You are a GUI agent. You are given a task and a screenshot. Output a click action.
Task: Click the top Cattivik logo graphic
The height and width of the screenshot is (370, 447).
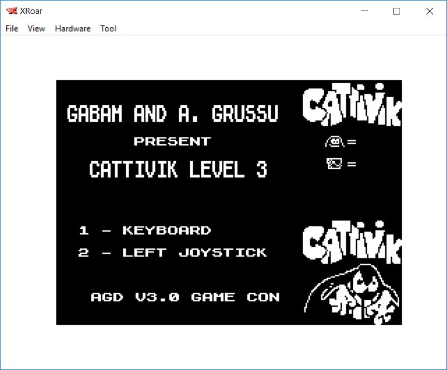[351, 105]
